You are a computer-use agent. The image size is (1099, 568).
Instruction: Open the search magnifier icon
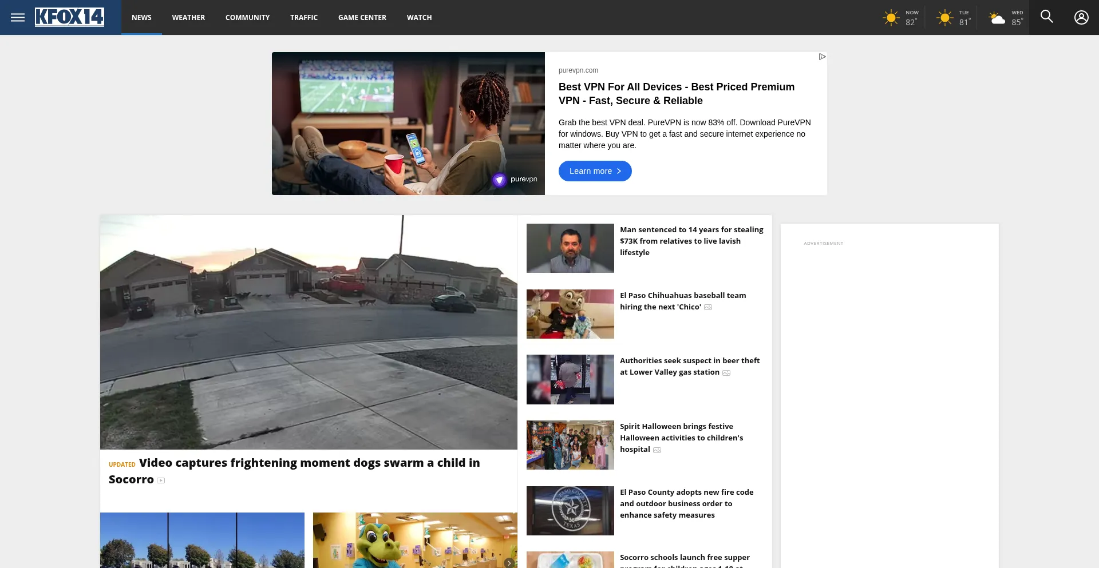click(x=1046, y=17)
